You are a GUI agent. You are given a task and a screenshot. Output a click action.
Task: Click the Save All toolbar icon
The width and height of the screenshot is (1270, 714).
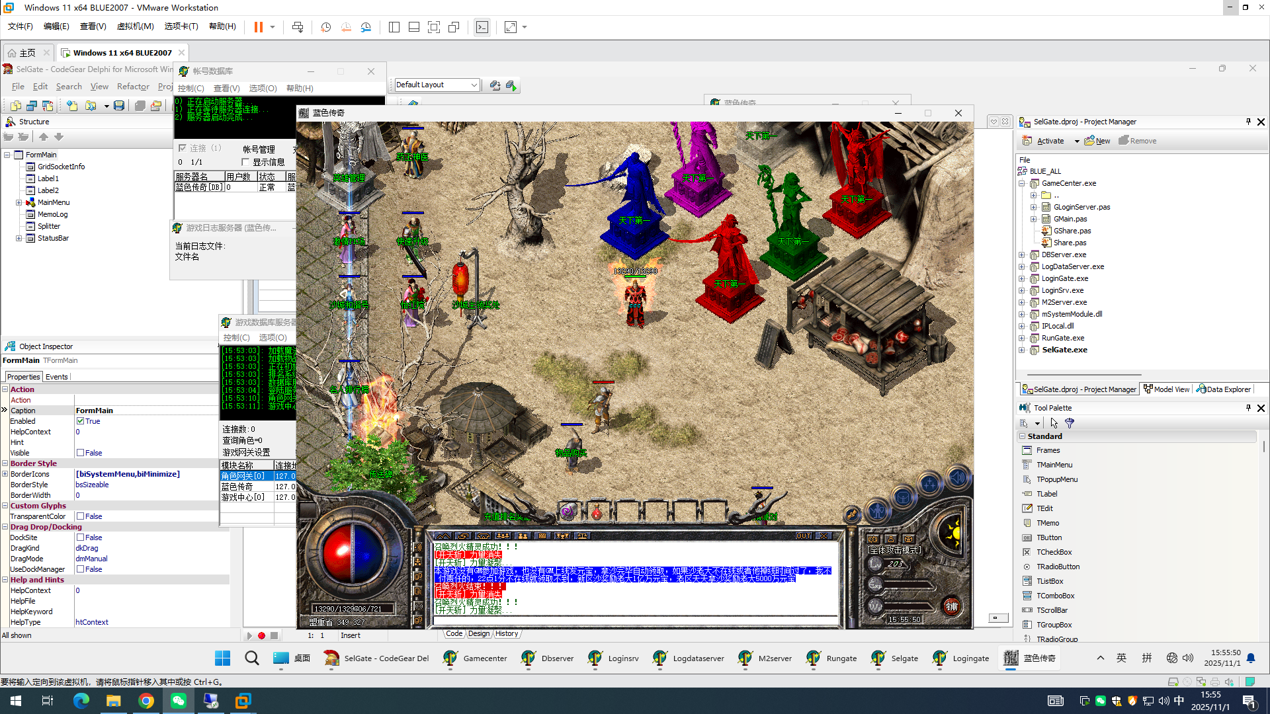[140, 106]
